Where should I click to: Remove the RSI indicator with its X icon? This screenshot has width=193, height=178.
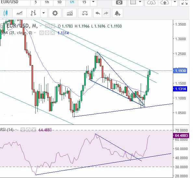(x=34, y=130)
